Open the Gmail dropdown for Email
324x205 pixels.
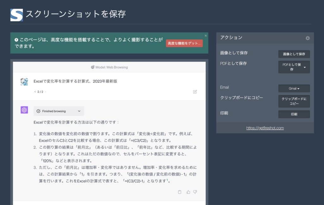point(294,88)
